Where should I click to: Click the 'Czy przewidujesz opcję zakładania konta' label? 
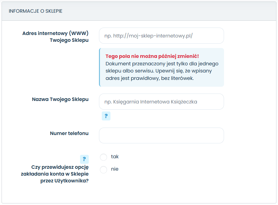point(55,174)
